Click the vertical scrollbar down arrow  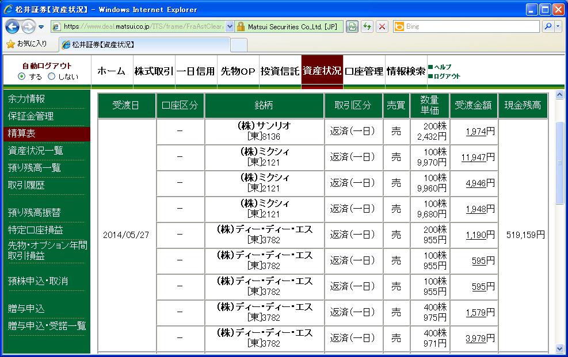[560, 348]
